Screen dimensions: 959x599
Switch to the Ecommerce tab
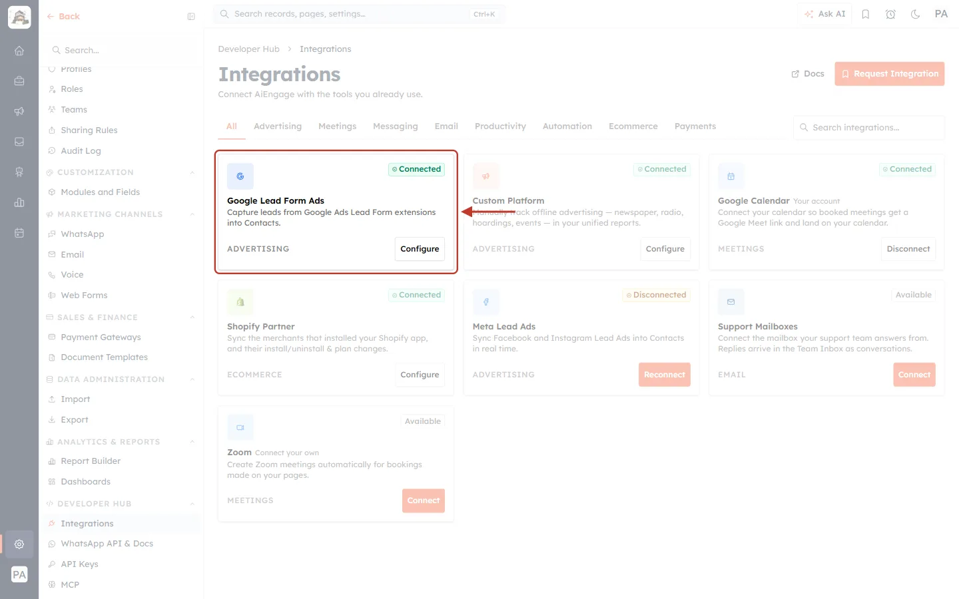pos(633,126)
